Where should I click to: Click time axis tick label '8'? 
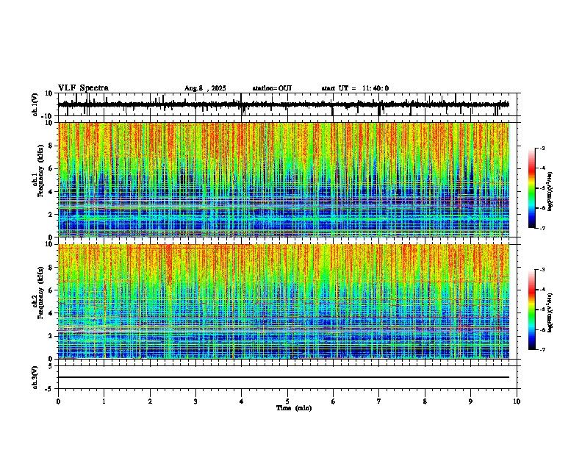425,401
